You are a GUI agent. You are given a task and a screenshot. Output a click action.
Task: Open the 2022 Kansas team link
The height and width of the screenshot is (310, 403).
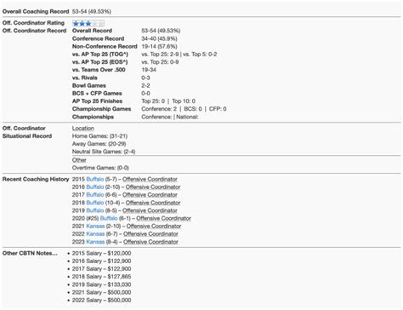[x=95, y=234]
